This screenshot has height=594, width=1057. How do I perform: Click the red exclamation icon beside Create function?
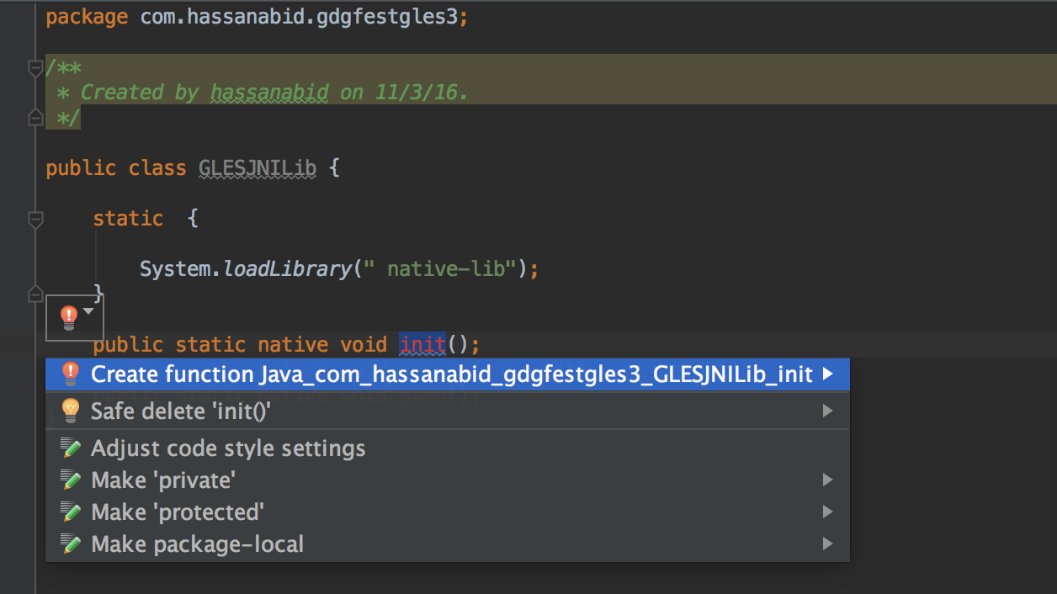click(x=72, y=374)
